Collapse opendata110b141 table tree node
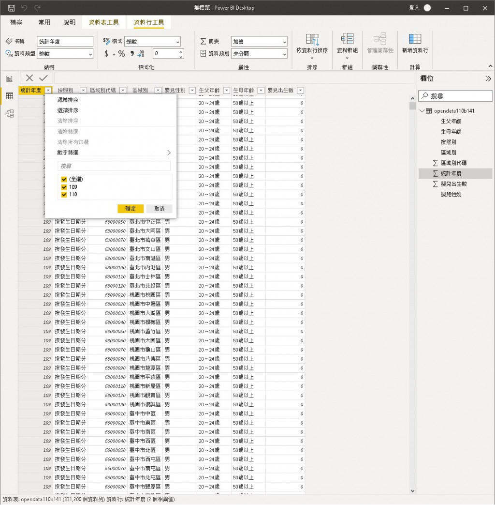The width and height of the screenshot is (495, 505). pos(422,111)
